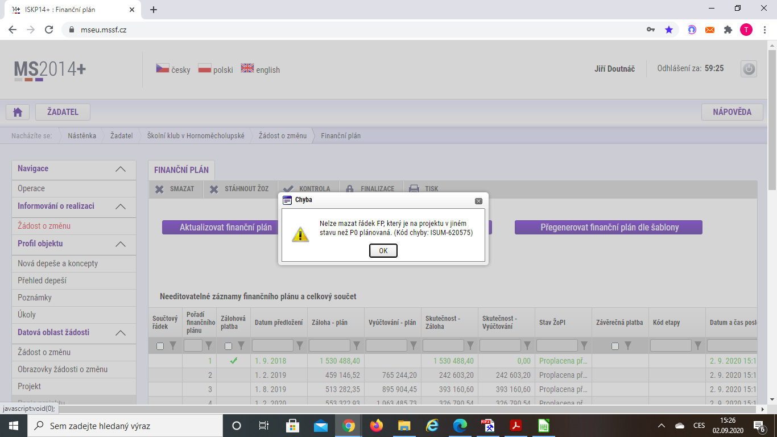Toggle the Zálohová platba filter checkbox
This screenshot has height=437, width=777.
(228, 346)
